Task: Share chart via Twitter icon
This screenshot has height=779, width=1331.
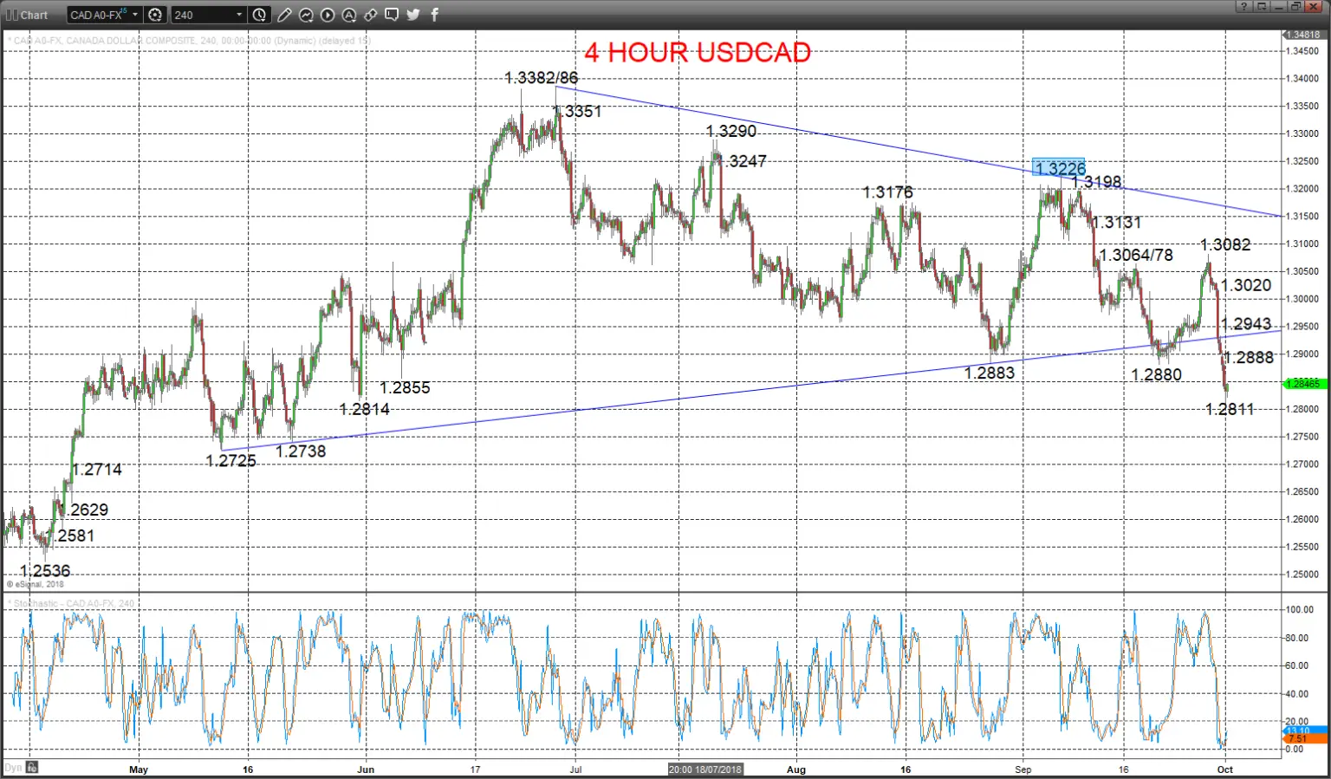Action: click(x=413, y=15)
